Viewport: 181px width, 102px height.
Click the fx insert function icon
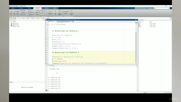click(42, 10)
